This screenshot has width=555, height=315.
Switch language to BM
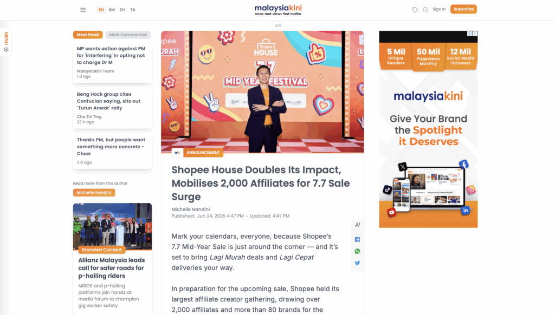click(112, 10)
